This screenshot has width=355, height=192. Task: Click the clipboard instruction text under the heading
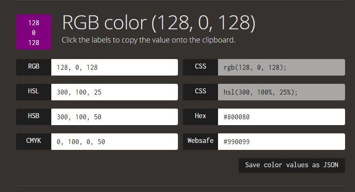148,40
